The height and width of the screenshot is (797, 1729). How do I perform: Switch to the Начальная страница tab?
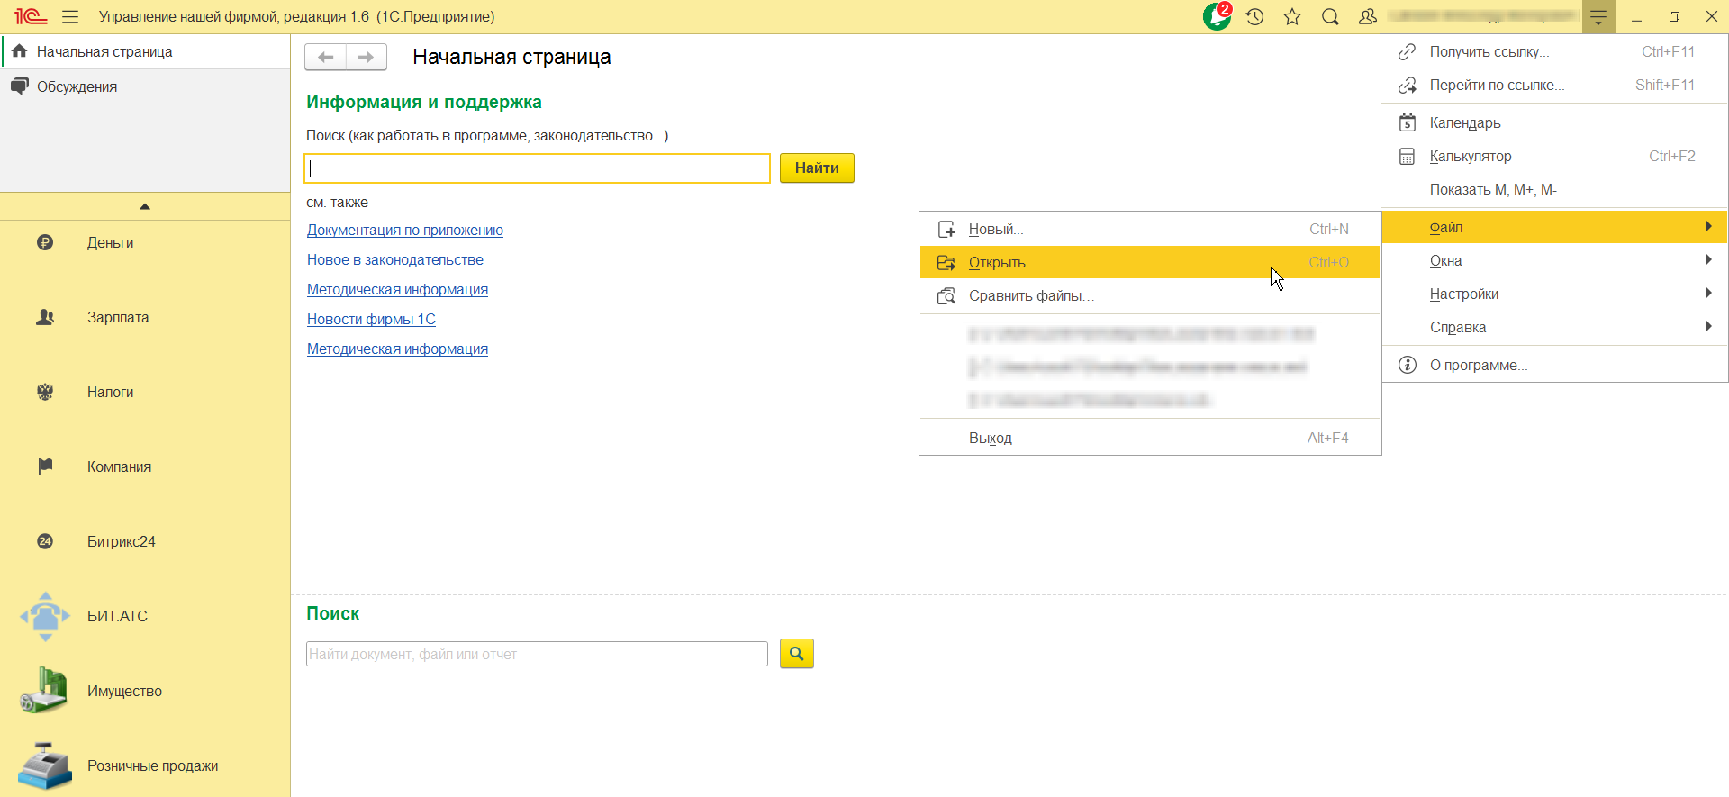point(145,51)
